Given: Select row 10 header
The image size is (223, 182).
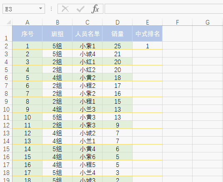Looking at the screenshot, I should [6, 109].
